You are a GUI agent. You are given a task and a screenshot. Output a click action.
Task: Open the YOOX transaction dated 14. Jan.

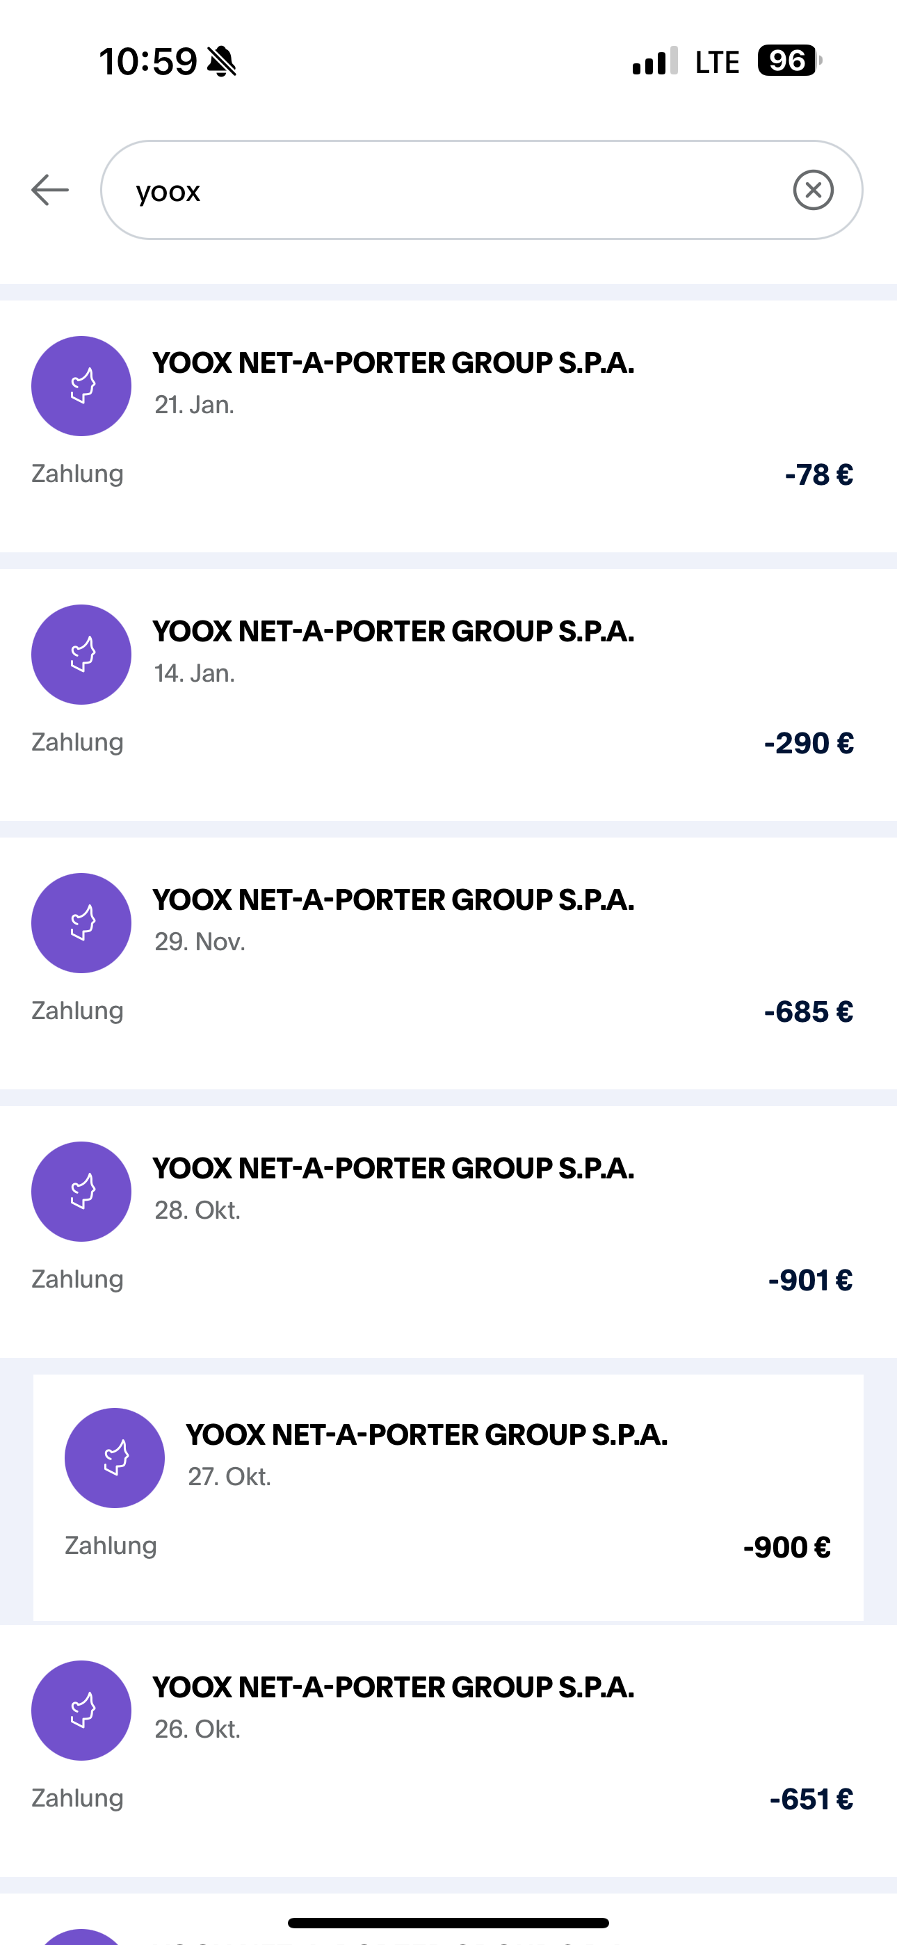(x=393, y=632)
